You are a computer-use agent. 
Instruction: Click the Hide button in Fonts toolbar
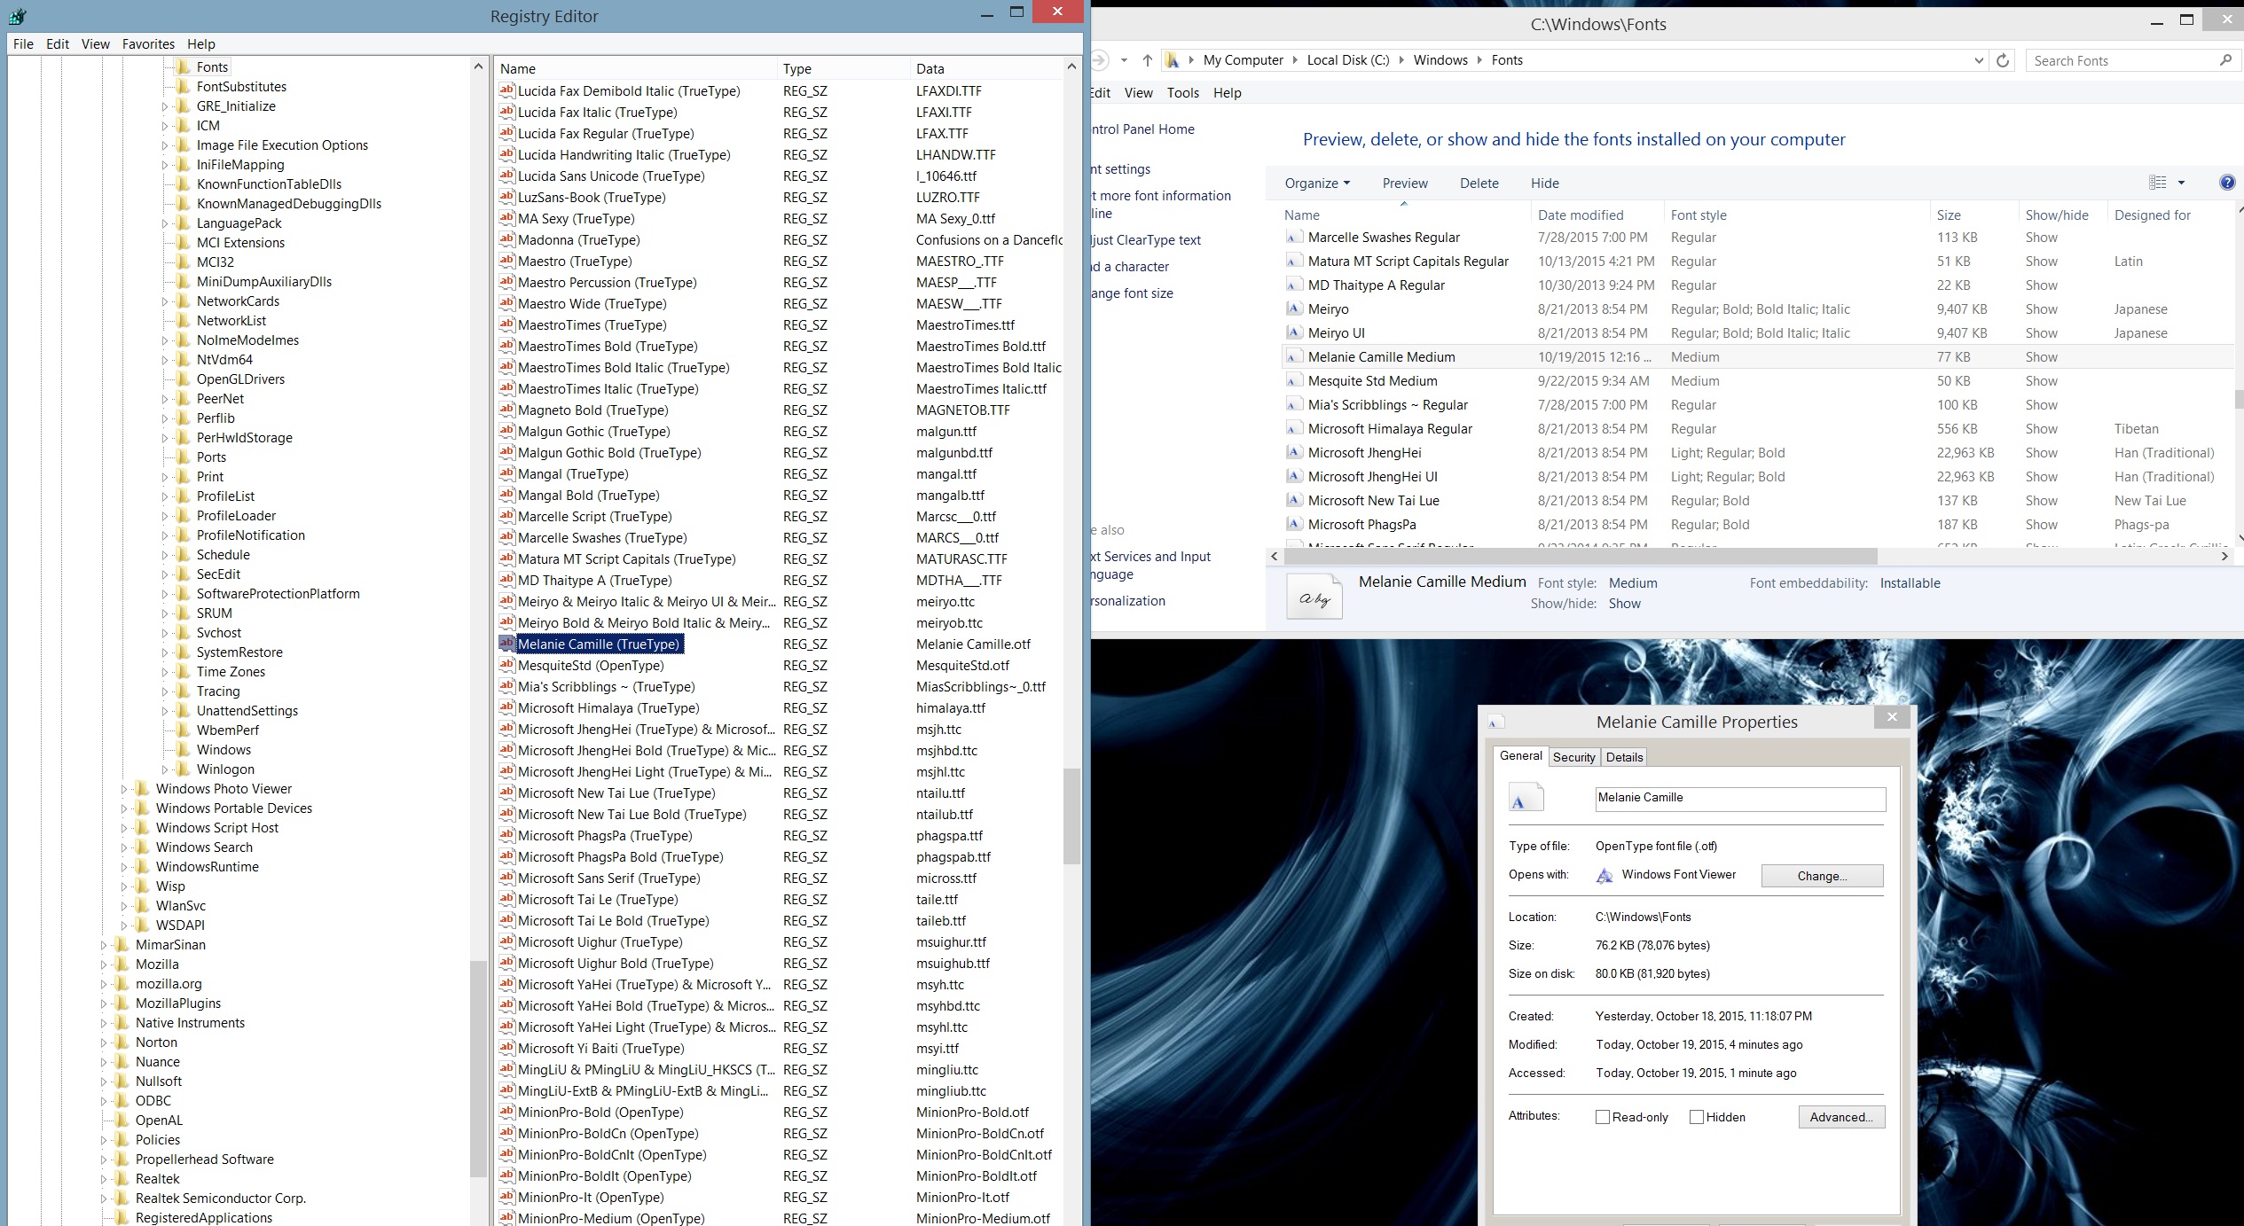1544,183
